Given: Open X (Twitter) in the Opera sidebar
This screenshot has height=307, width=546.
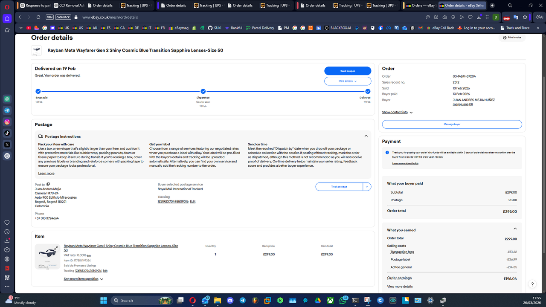Looking at the screenshot, I should (x=7, y=145).
